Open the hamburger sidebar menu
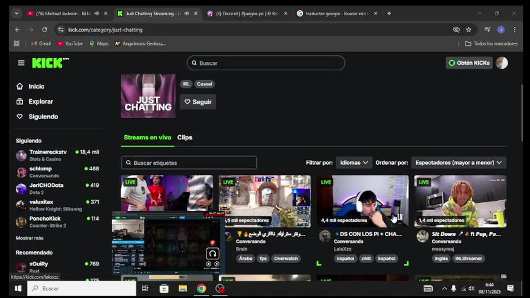530x298 pixels. point(21,63)
